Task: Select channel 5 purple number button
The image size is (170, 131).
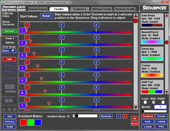Action: click(22, 80)
